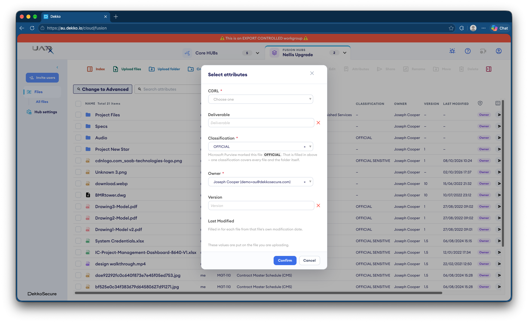528x323 pixels.
Task: Click the Upload files icon
Action: click(x=116, y=69)
